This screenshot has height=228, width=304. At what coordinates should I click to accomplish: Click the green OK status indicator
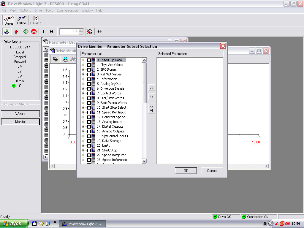14,86
